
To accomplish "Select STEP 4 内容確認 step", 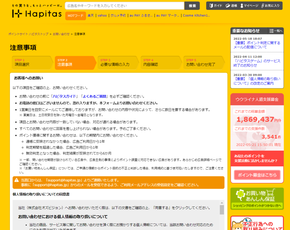I will tap(161, 63).
